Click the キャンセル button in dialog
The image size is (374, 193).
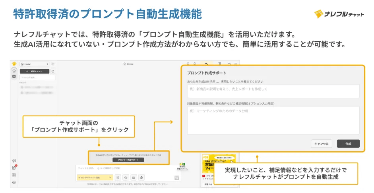pyautogui.click(x=321, y=144)
